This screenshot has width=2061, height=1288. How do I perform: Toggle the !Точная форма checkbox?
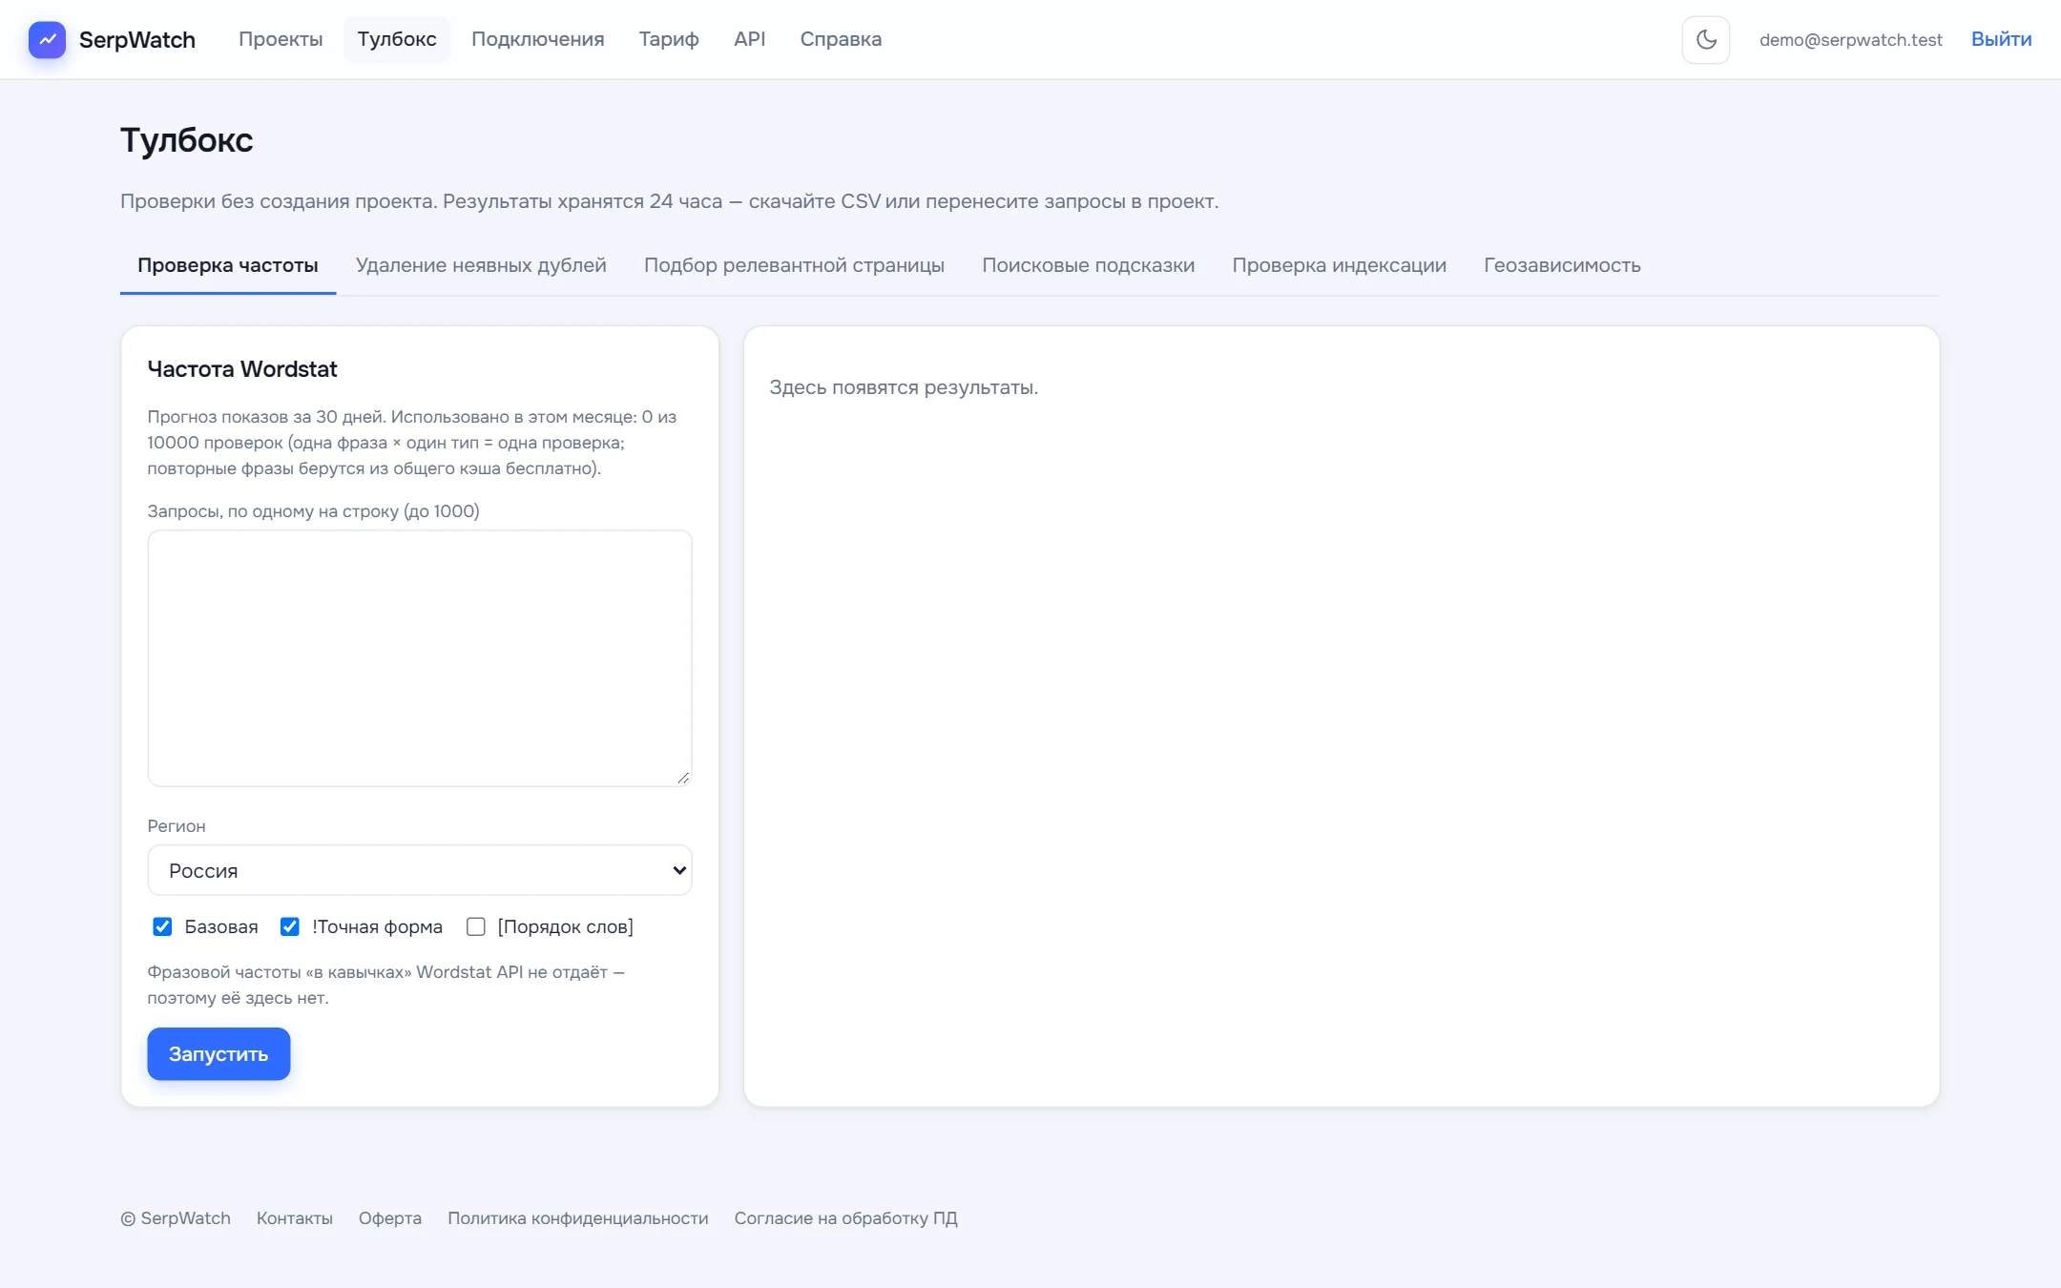click(289, 926)
